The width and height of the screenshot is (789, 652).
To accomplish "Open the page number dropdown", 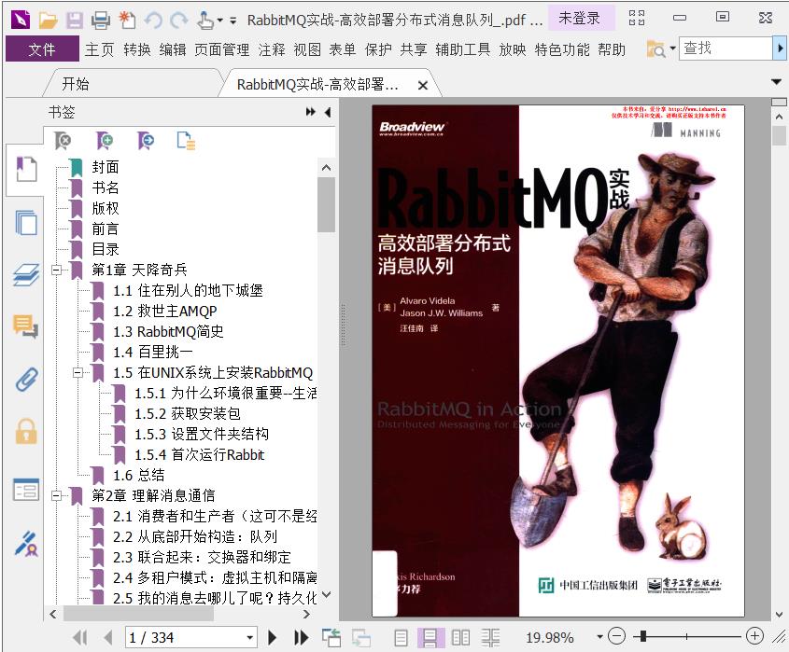I will click(x=249, y=638).
